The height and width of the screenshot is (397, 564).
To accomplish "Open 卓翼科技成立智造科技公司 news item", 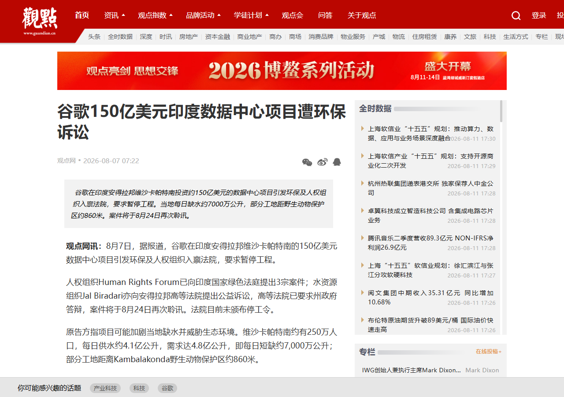I will point(430,215).
